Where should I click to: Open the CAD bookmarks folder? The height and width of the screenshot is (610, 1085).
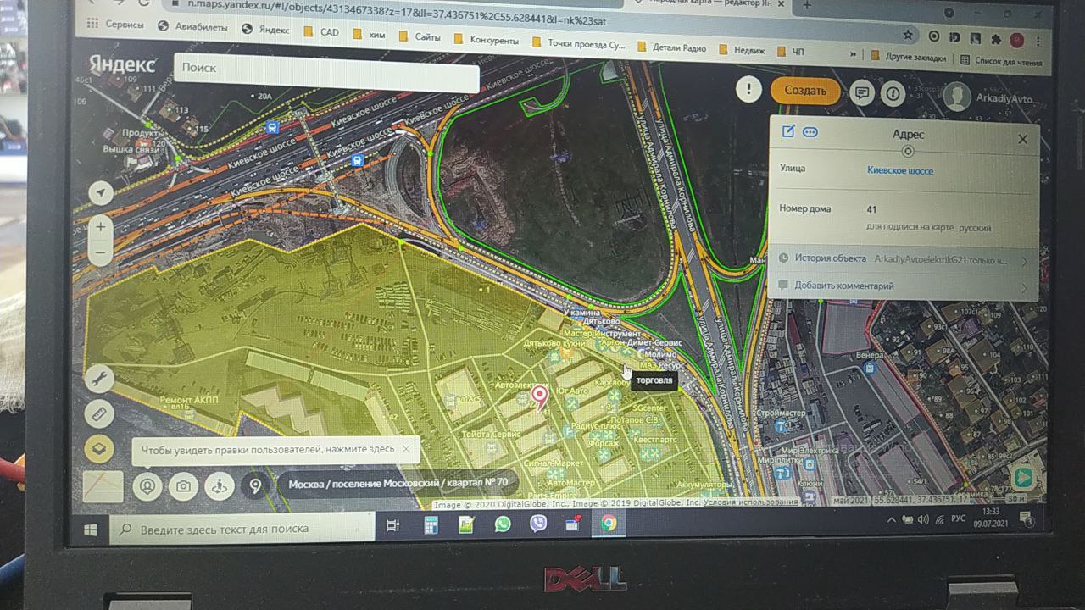click(x=322, y=32)
